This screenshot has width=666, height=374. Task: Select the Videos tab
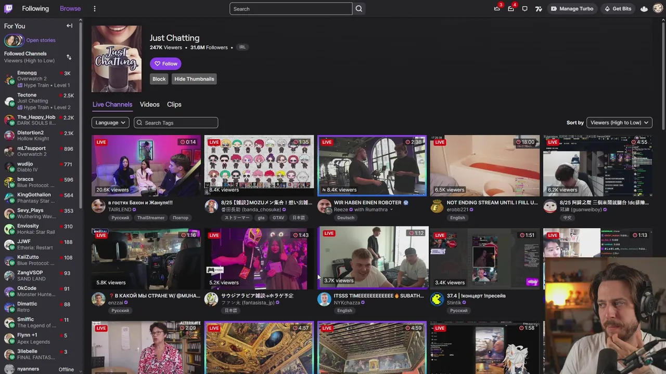pos(149,104)
